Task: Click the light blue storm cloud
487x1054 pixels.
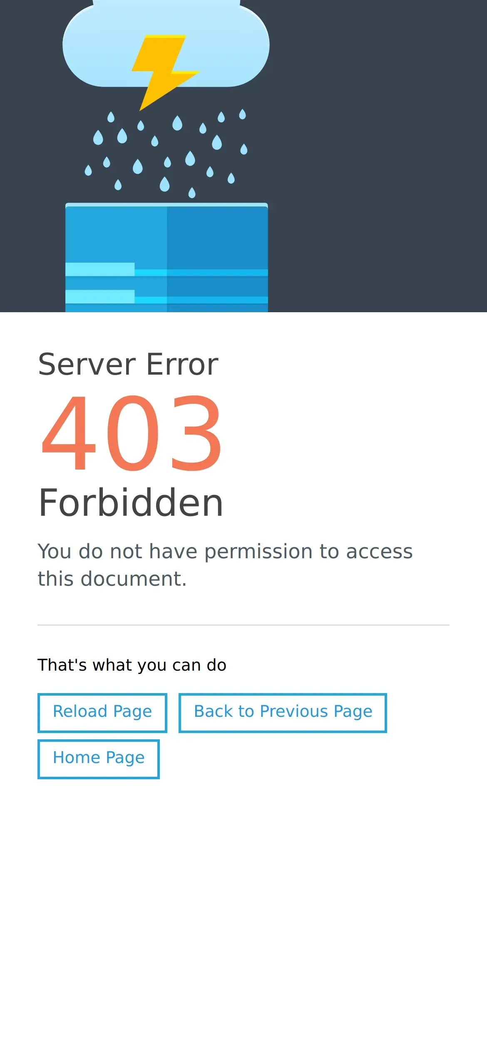Action: 166,43
